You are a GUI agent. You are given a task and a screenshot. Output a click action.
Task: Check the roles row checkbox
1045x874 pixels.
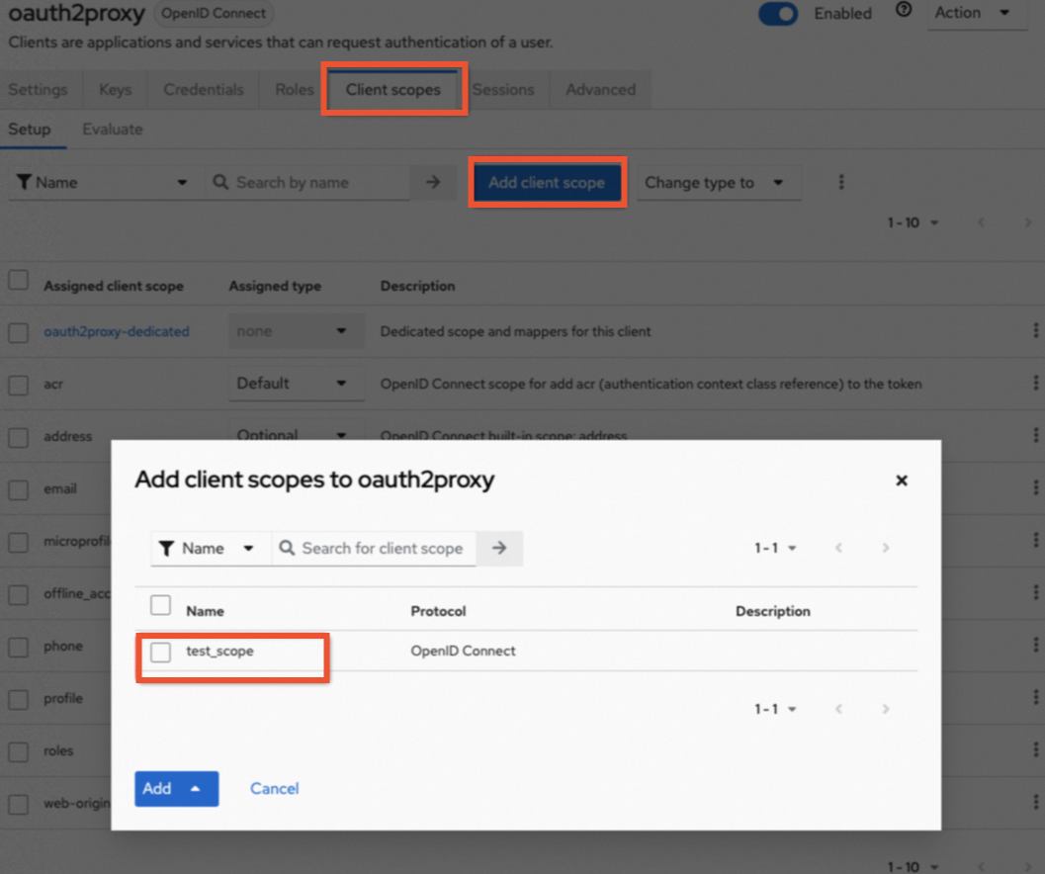point(18,752)
